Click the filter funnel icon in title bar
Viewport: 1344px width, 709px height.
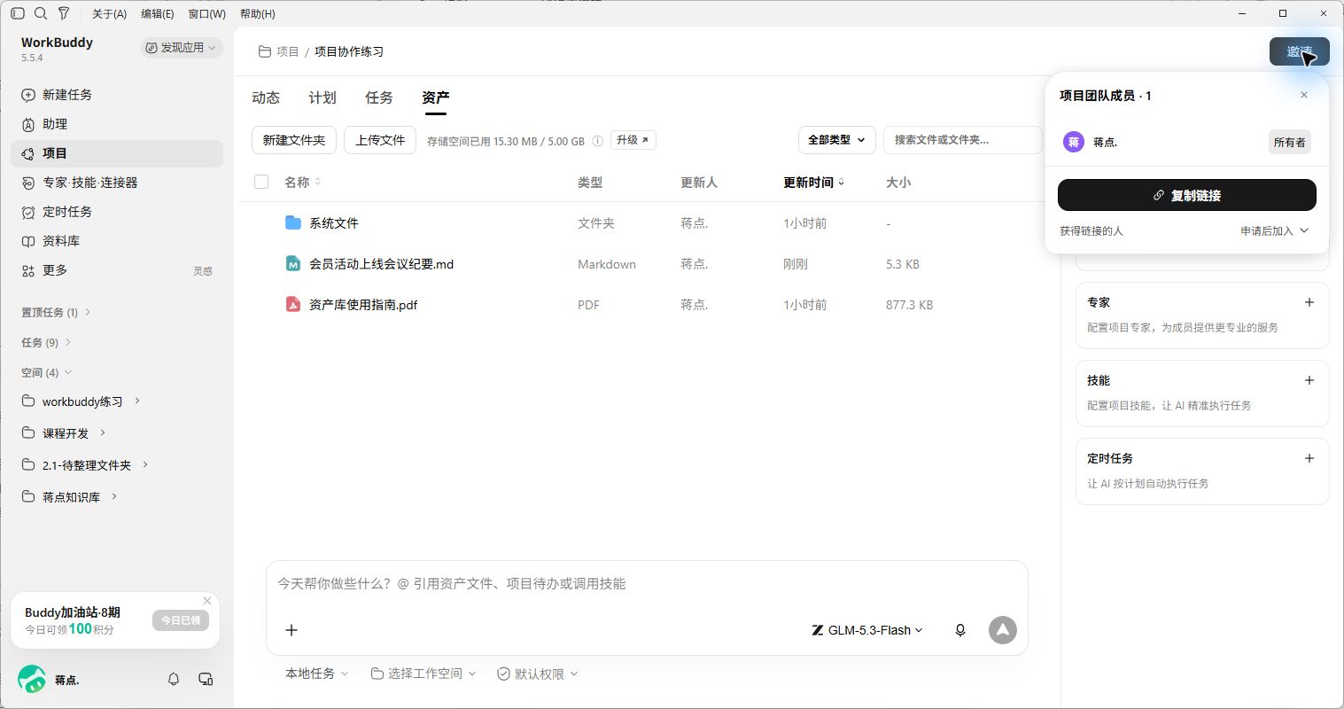(x=64, y=13)
